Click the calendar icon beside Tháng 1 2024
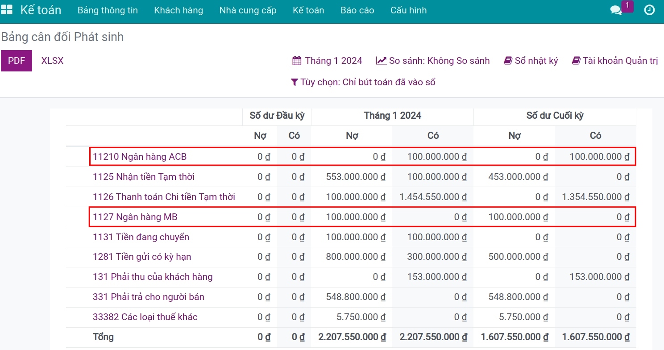This screenshot has width=664, height=350. [297, 61]
